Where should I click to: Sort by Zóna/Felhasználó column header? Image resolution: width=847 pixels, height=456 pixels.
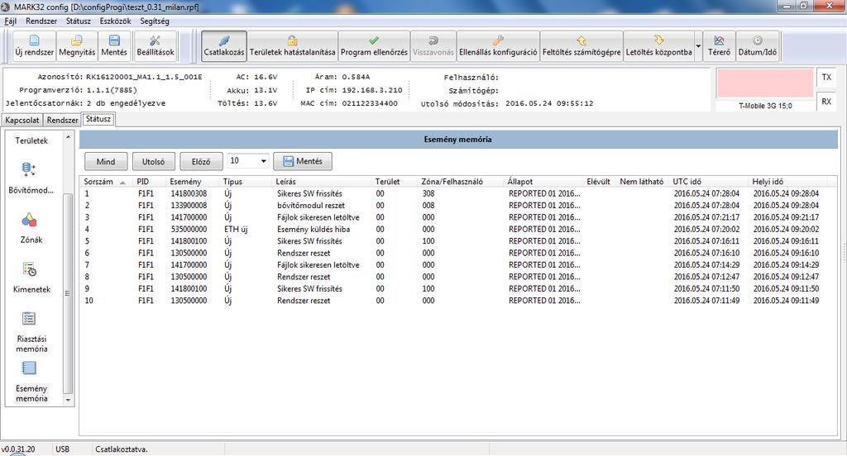coord(460,182)
